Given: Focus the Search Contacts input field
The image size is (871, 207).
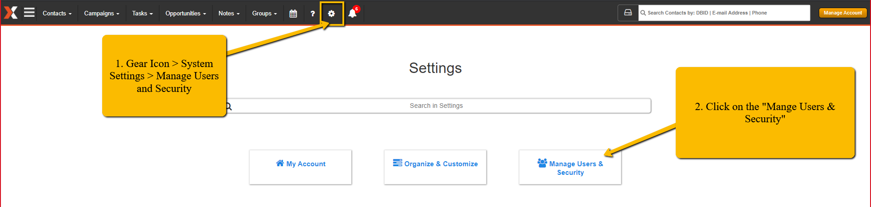Looking at the screenshot, I should click(724, 13).
